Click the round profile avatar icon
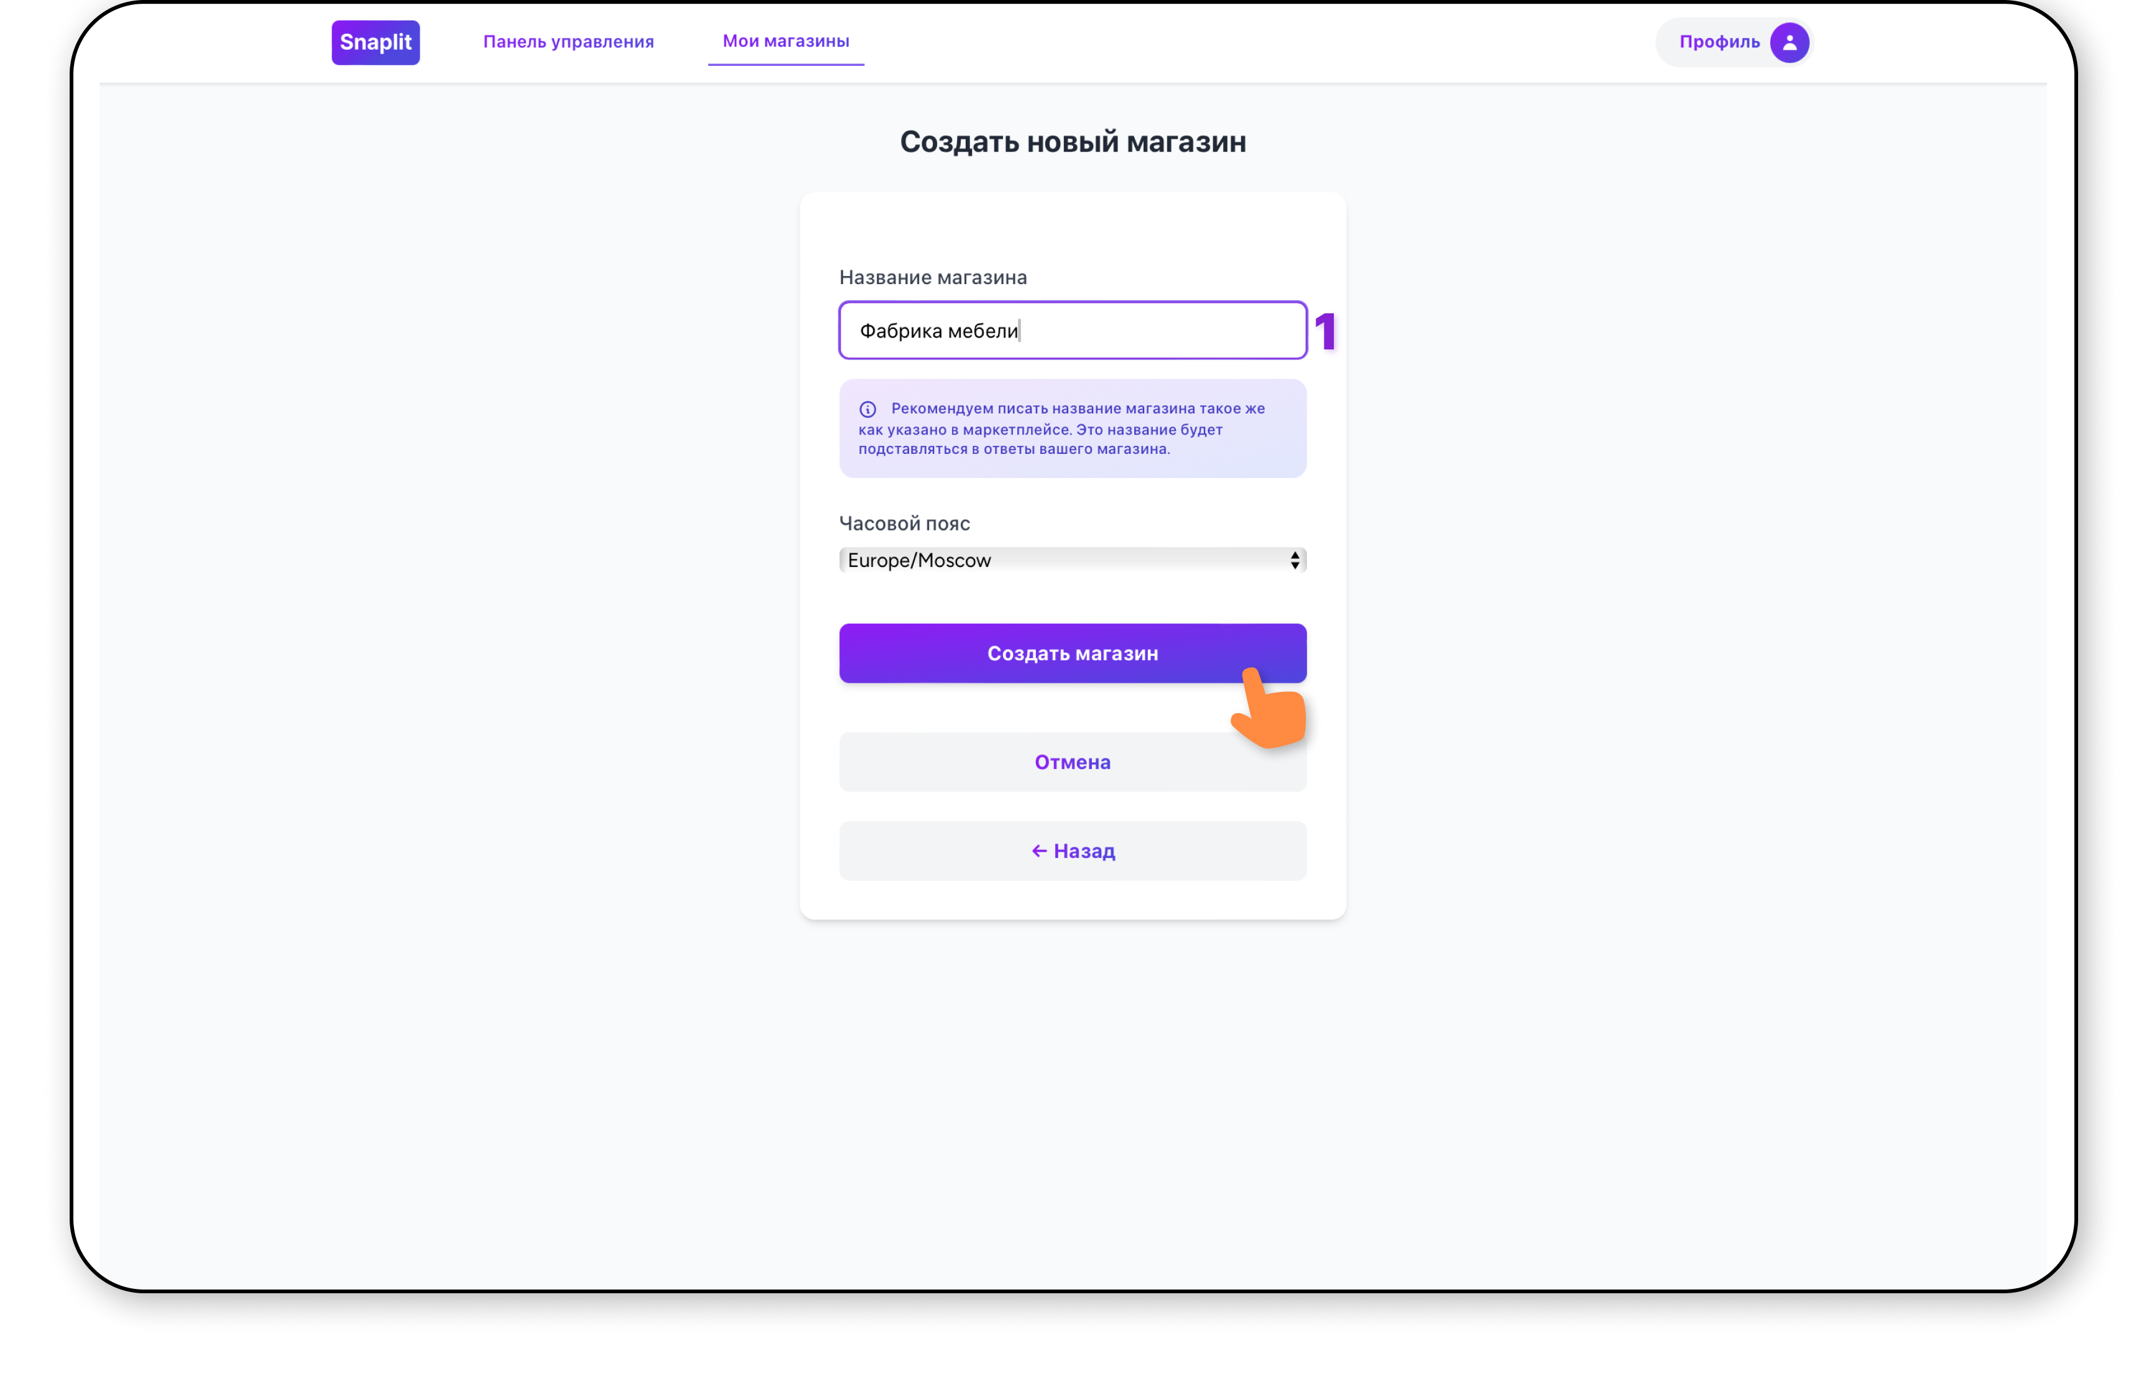Screen dimensions: 2149x1389 coord(1789,42)
